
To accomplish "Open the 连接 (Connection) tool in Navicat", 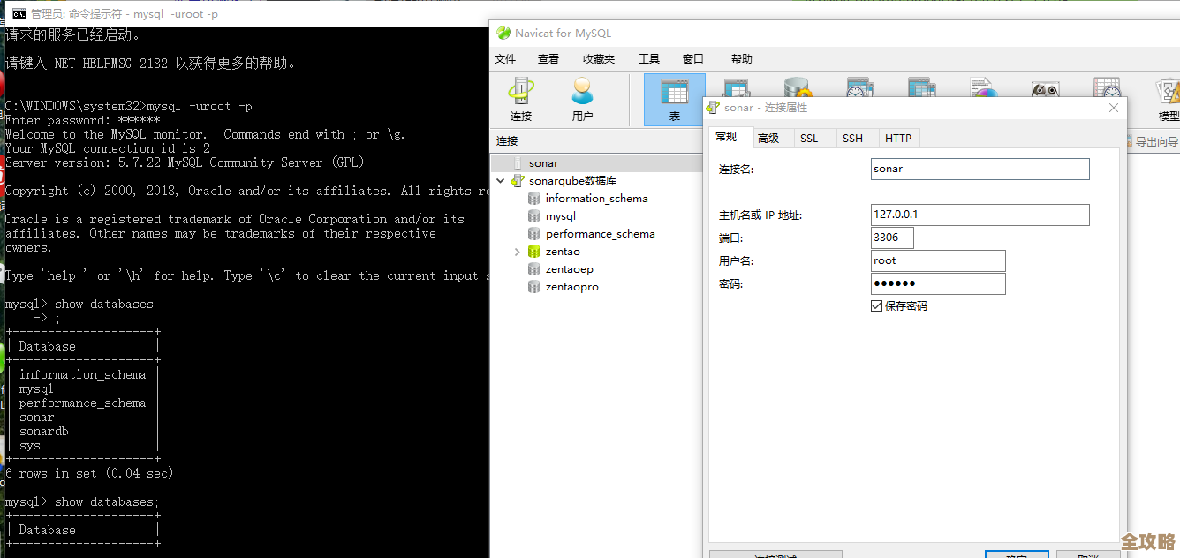I will 520,97.
